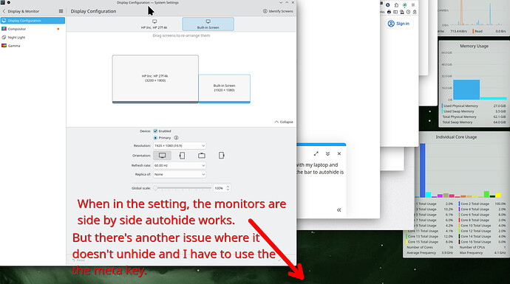Viewport: 510px width, 284px height.
Task: Expand the chat popup with diagonal arrows icon
Action: [x=316, y=154]
